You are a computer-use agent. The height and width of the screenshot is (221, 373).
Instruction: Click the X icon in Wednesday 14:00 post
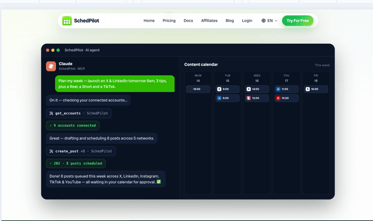click(x=249, y=89)
